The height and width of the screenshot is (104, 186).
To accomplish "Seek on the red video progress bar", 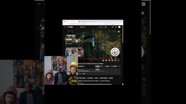I will coord(99,59).
